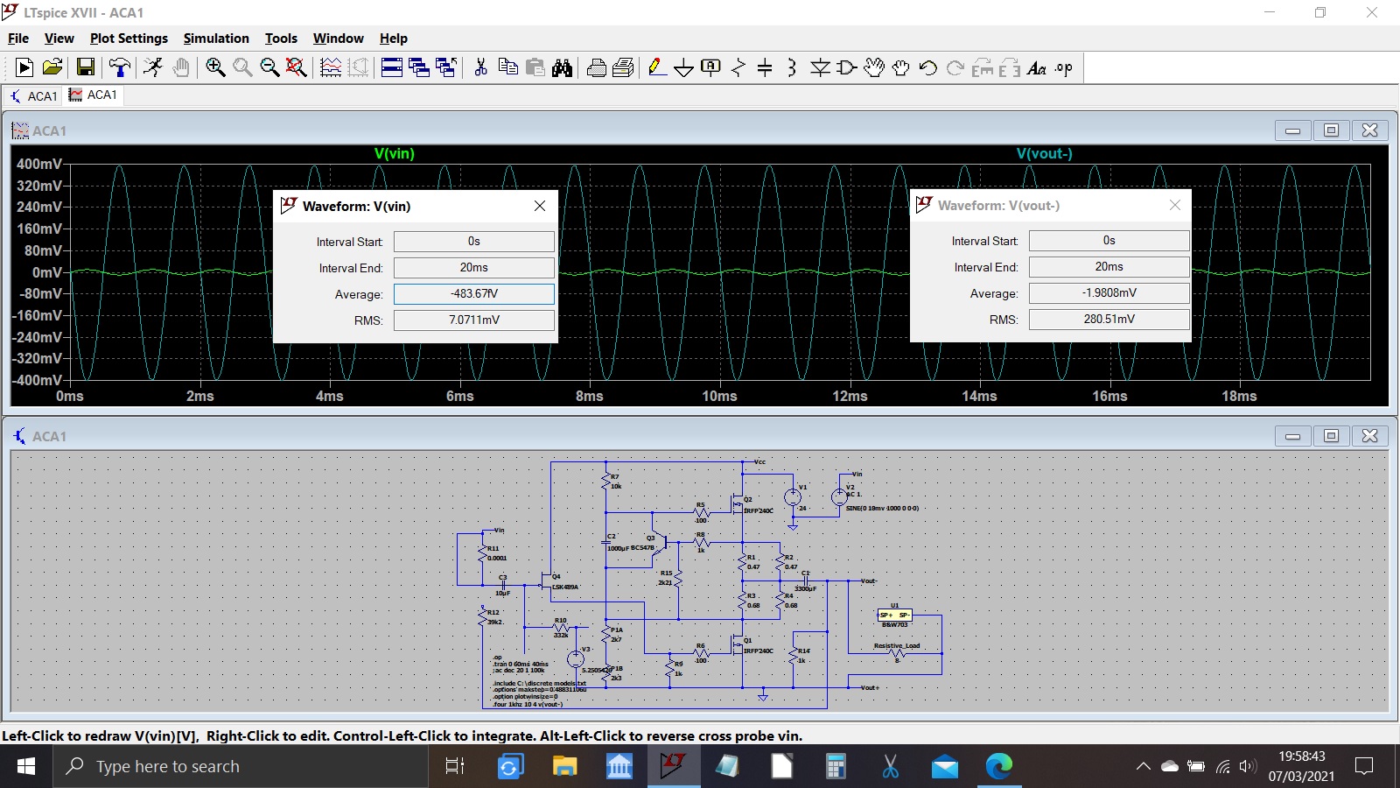
Task: Click the V(vout-) trace label
Action: click(1044, 153)
